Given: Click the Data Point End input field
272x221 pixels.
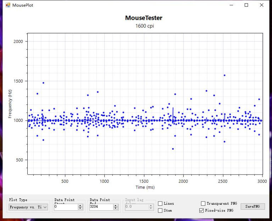Looking at the screenshot, I should [x=101, y=207].
